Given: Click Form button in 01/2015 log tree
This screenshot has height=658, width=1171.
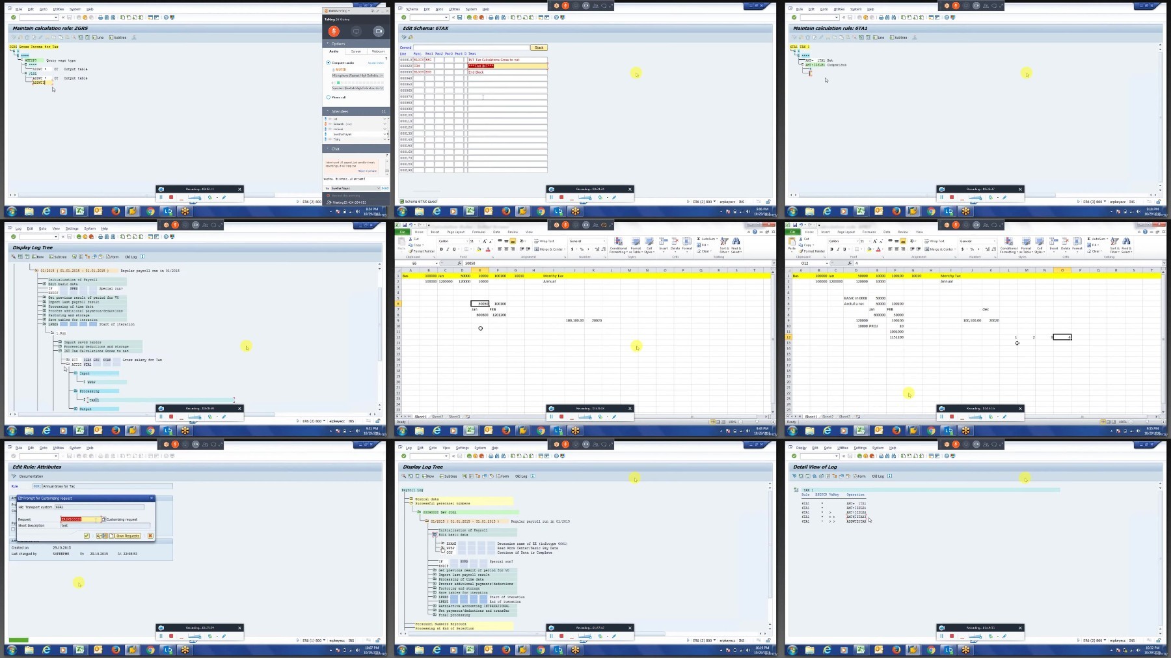Looking at the screenshot, I should (113, 257).
